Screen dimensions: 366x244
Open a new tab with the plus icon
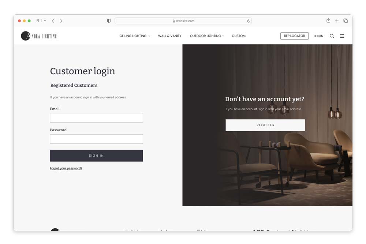pos(337,21)
